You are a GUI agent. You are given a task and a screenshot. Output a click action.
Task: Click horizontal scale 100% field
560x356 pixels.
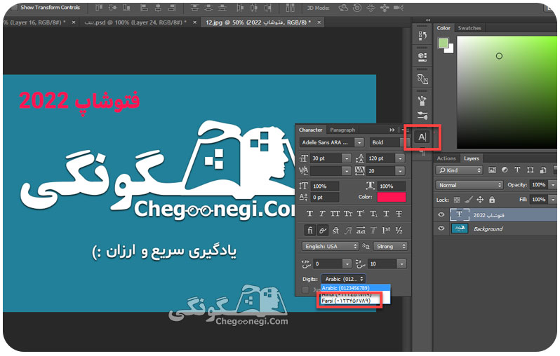[x=392, y=186]
